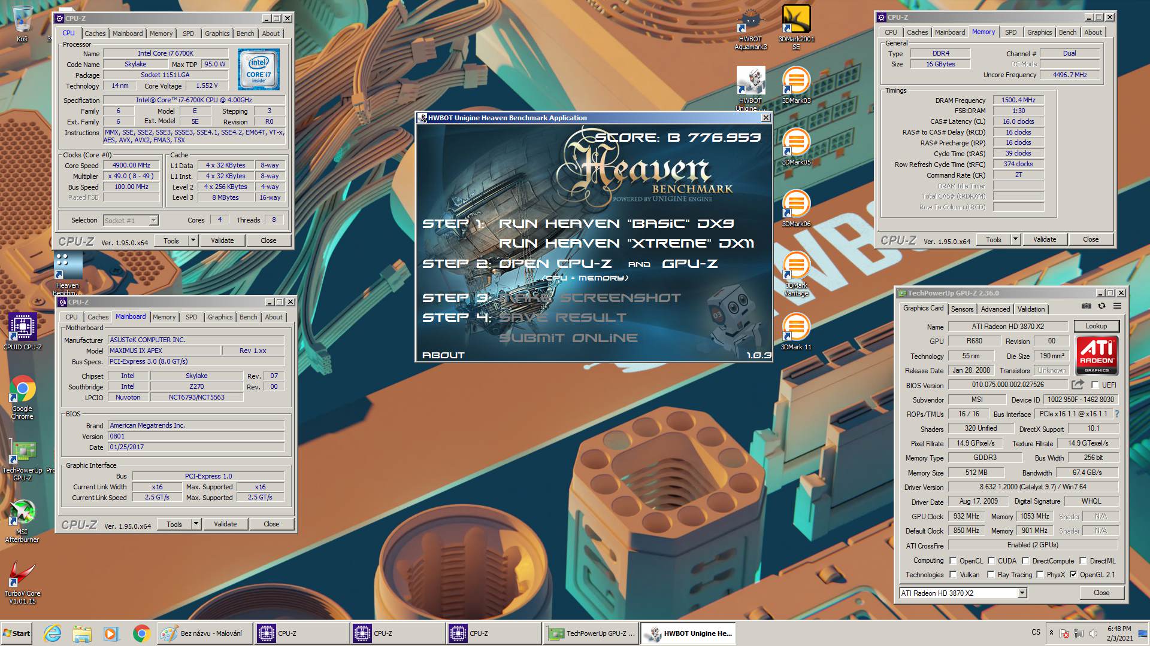Screen dimensions: 1150x646
Task: Switch to Sensors tab in GPU-Z
Action: coord(962,309)
